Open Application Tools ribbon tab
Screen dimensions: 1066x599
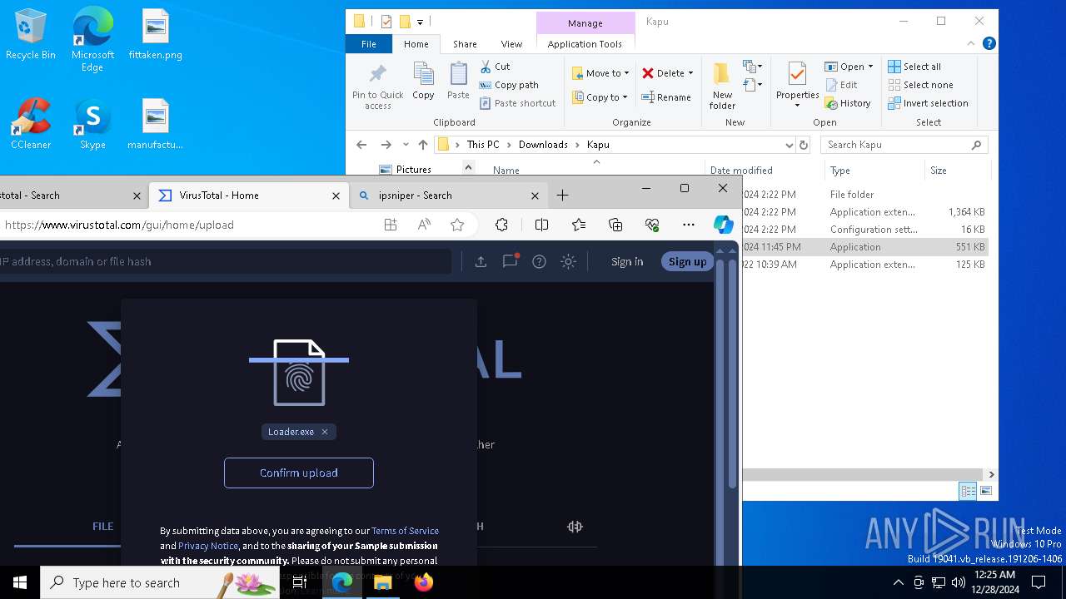[585, 44]
